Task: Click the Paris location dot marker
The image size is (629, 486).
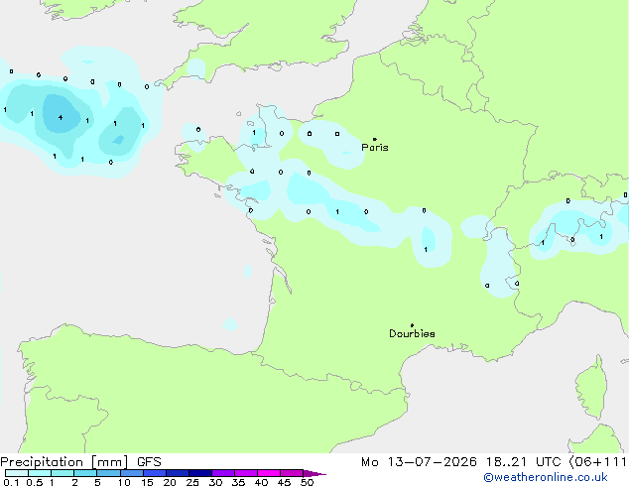Action: pos(375,139)
